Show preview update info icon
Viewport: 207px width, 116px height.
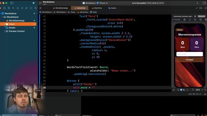click(195, 16)
